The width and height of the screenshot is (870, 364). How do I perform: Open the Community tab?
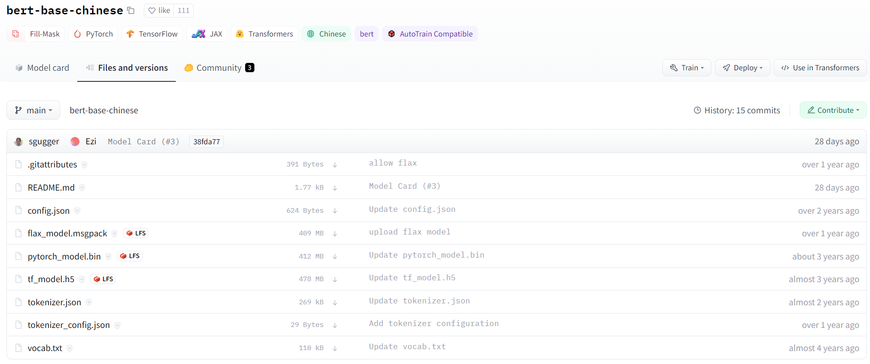[x=219, y=68]
